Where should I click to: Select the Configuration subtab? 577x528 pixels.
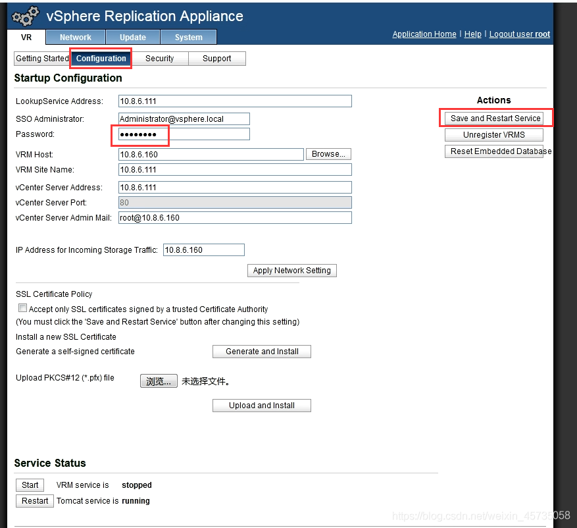point(101,59)
